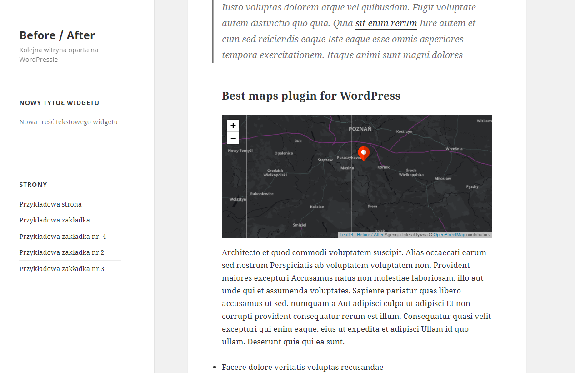Image resolution: width=575 pixels, height=373 pixels.
Task: Click the Środa Wielkopolska label on map
Action: (411, 172)
